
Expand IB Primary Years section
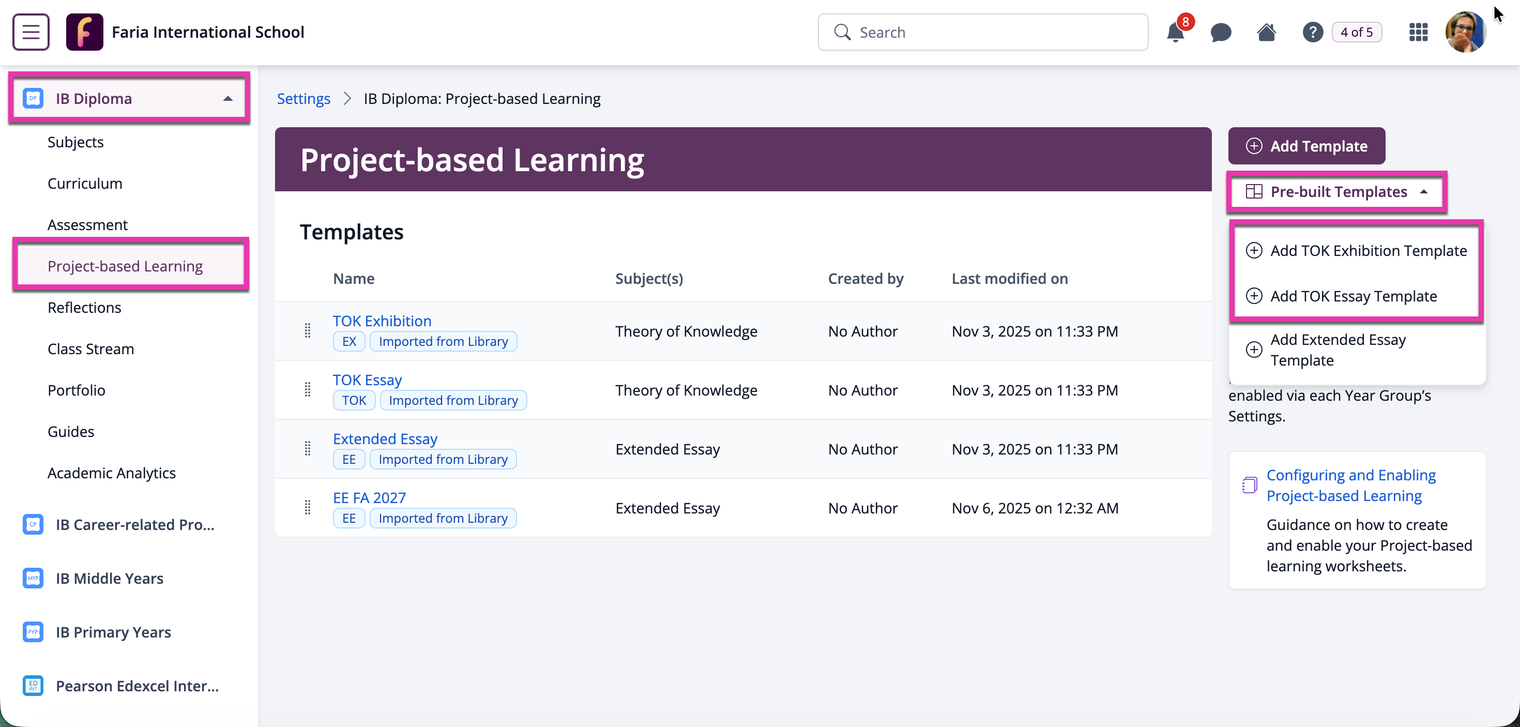(x=113, y=632)
